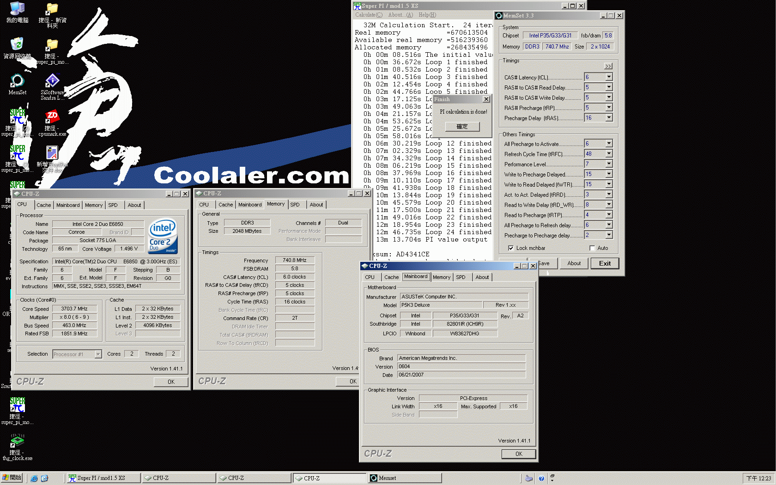The height and width of the screenshot is (485, 776).
Task: Switch to About tab in the CPU-Z window showing the ASUSTeK motherboard
Action: click(482, 277)
